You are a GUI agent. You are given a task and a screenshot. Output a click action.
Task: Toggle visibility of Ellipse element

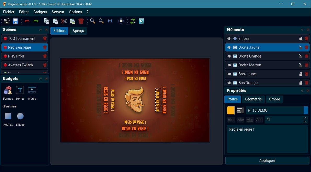point(229,39)
